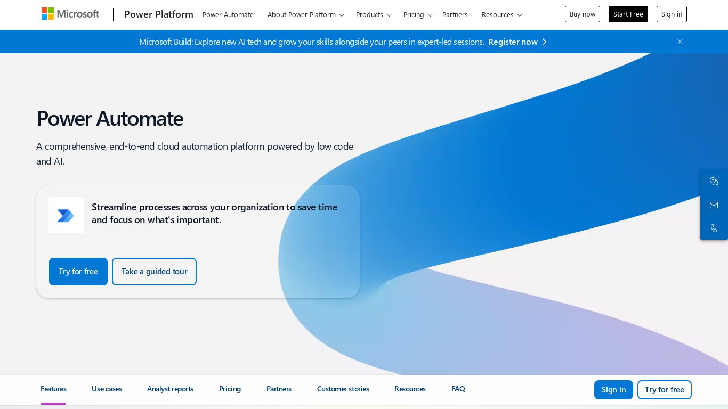Open the Analyst reports tab

170,389
